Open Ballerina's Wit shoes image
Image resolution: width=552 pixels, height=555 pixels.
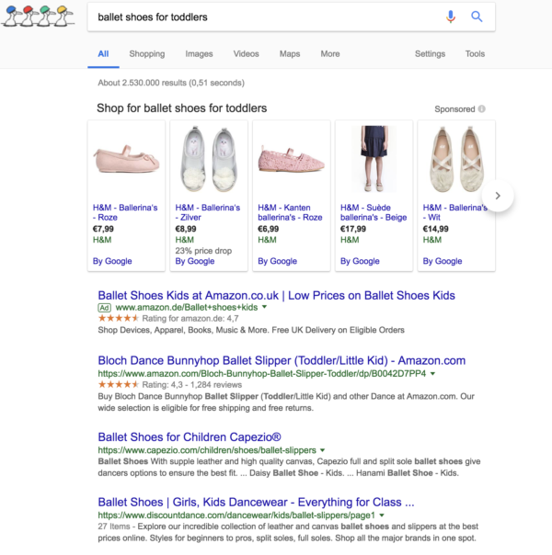pos(456,159)
